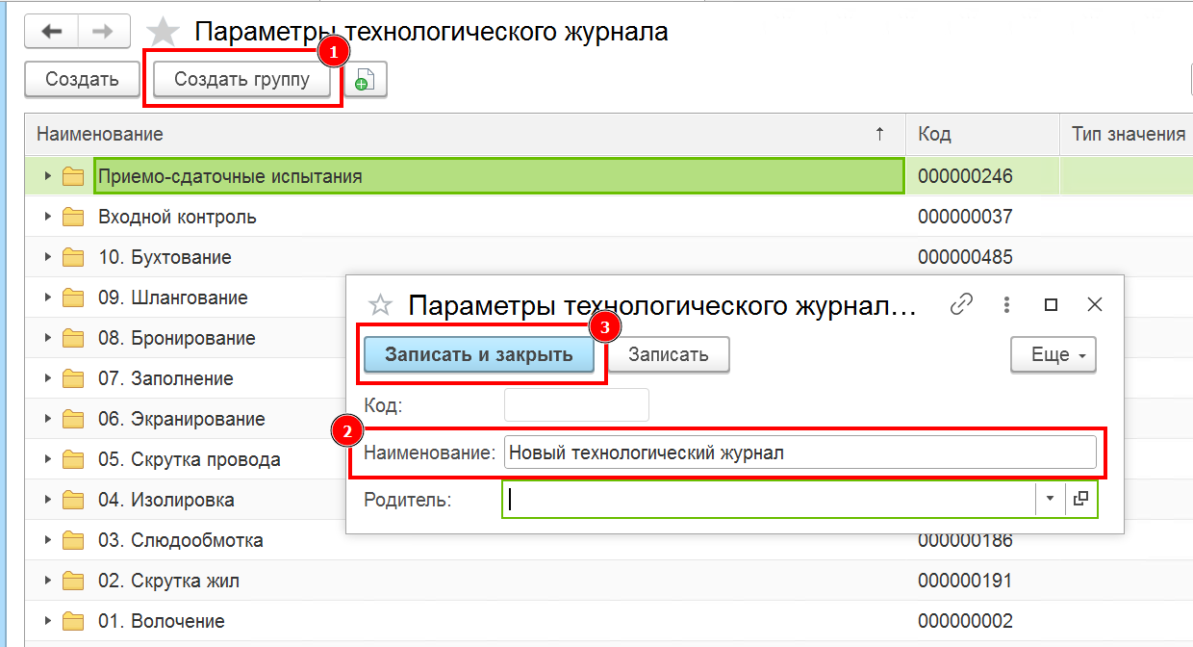Open the Еще dropdown menu
This screenshot has height=647, width=1193.
point(1053,354)
